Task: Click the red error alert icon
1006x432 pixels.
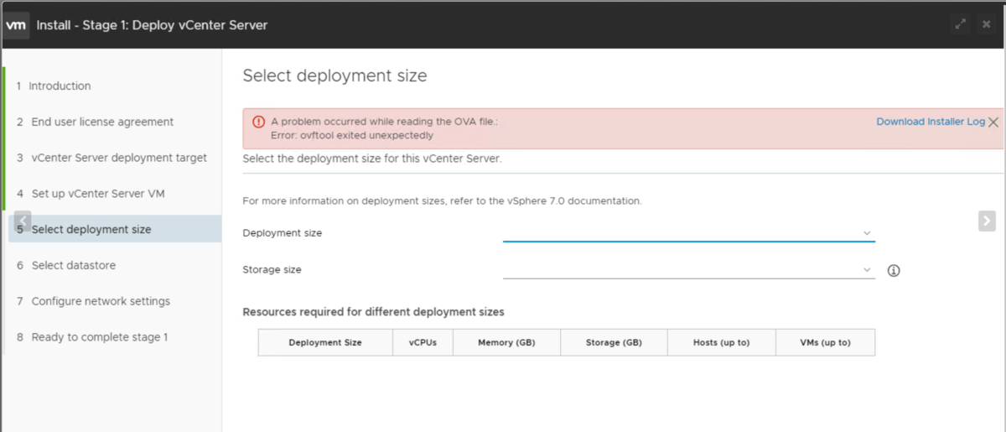Action: point(257,122)
